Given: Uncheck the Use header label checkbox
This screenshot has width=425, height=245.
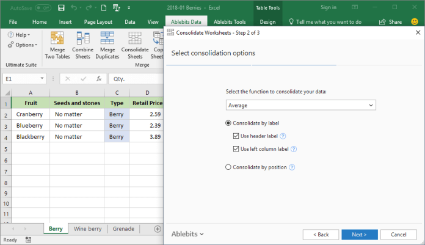Looking at the screenshot, I should (x=236, y=136).
